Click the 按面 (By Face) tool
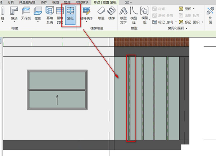The image size is (216, 156). click(x=210, y=15)
